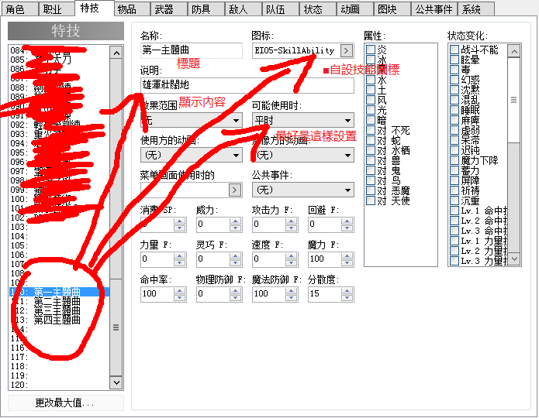
Task: Open the 图块 tab
Action: [392, 9]
